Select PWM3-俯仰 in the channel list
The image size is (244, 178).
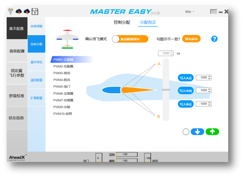pyautogui.click(x=62, y=73)
